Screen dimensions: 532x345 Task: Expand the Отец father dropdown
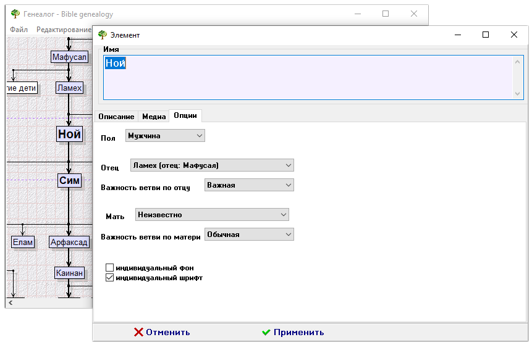click(x=212, y=165)
